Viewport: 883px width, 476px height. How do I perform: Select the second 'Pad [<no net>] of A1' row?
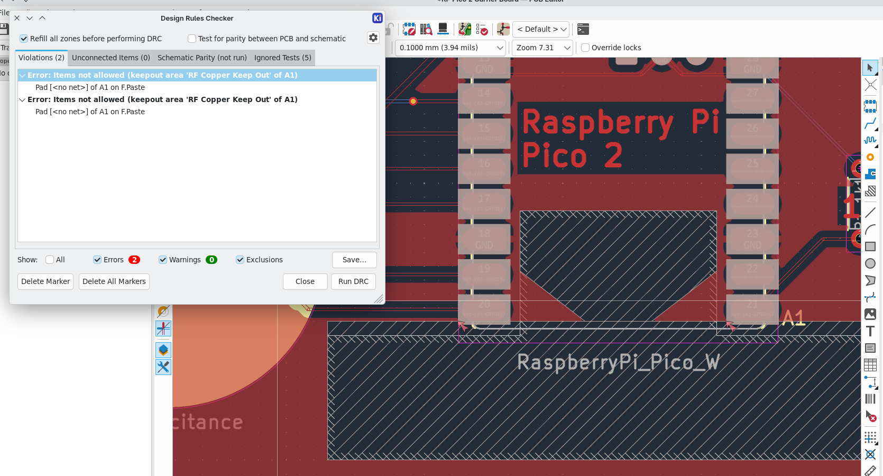[x=197, y=112]
